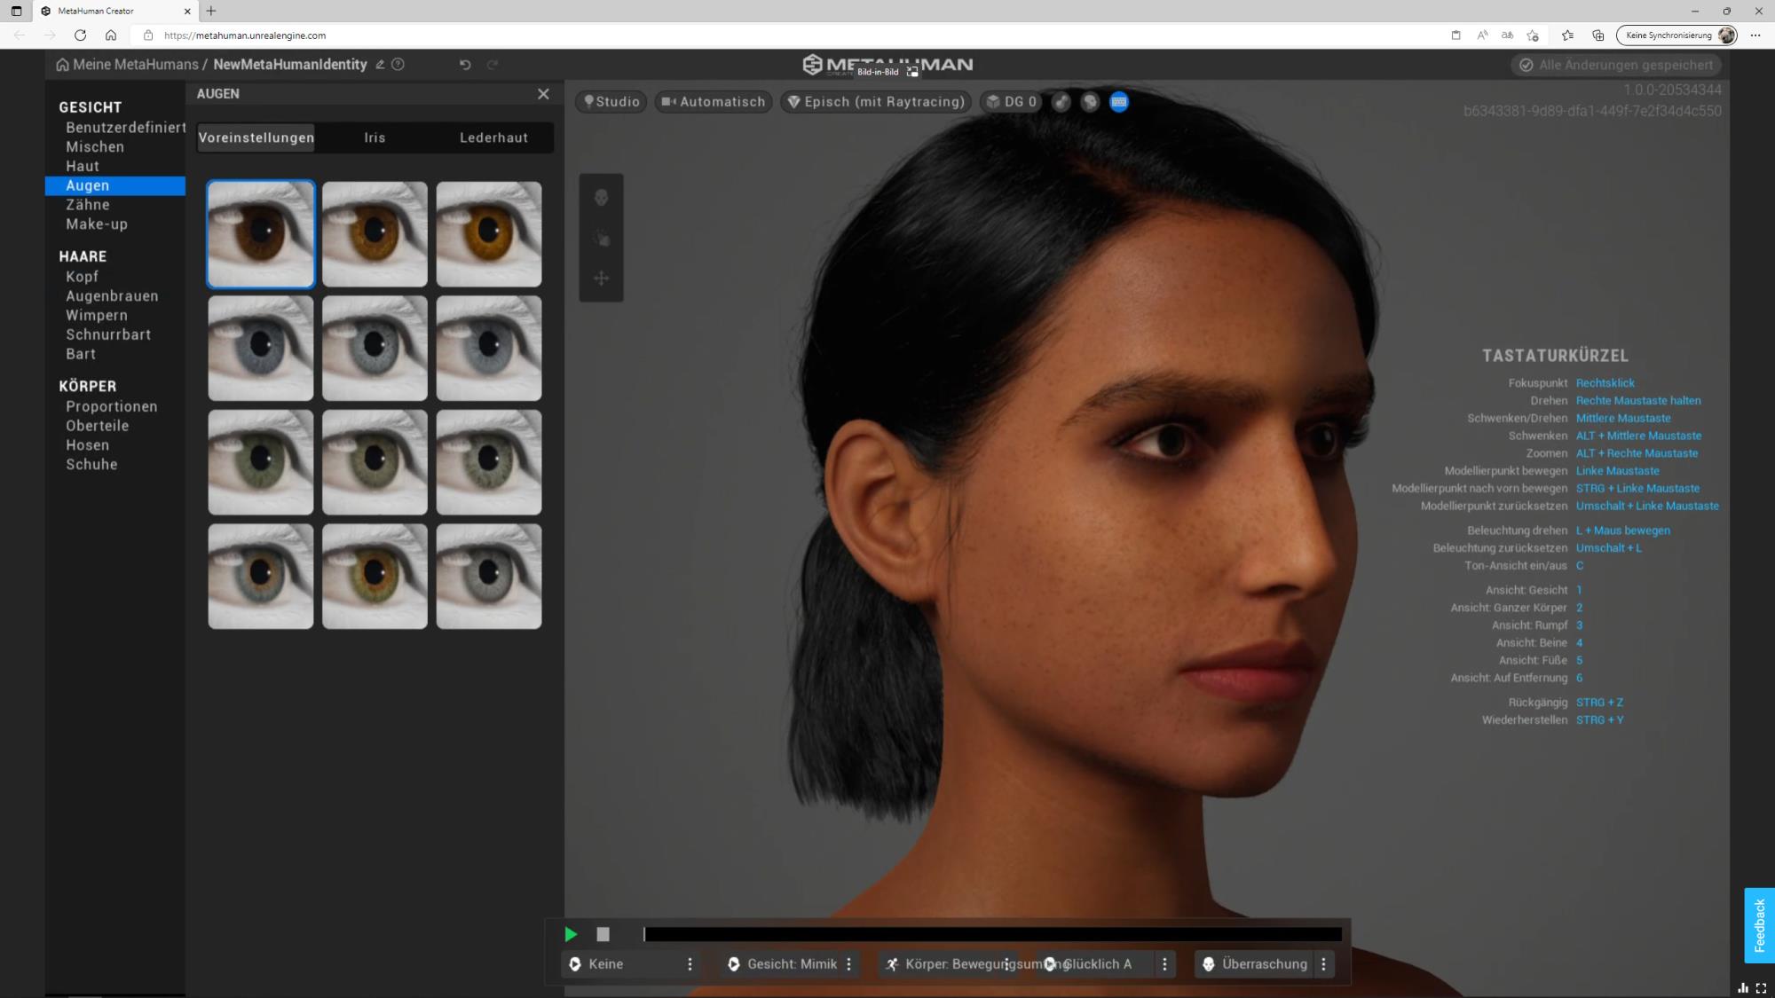Screen dimensions: 1775x998
Task: Toggle fullscreen icon at bottom right
Action: click(x=1761, y=988)
